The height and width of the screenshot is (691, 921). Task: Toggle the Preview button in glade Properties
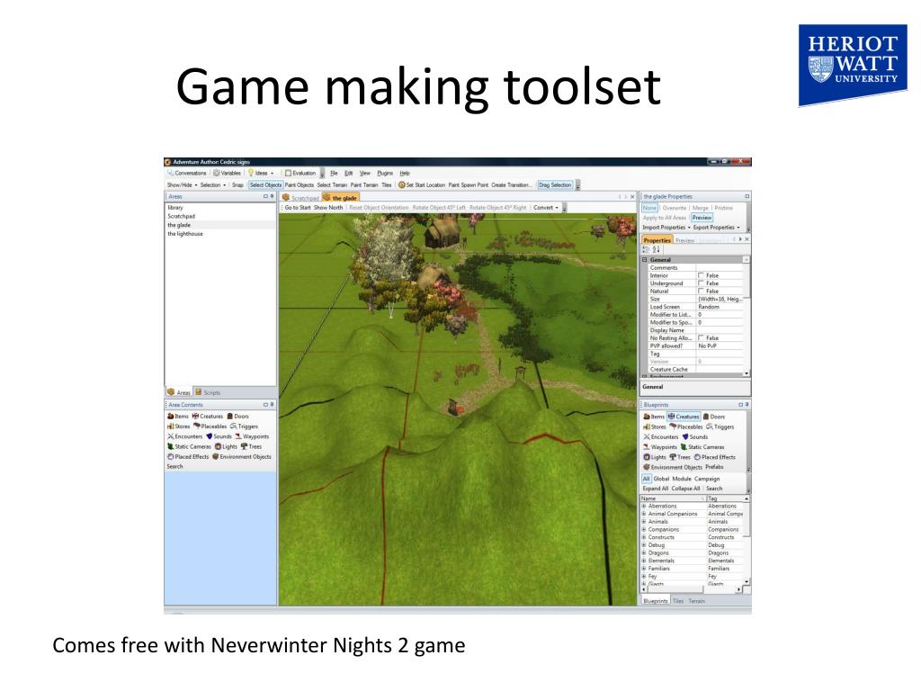coord(702,218)
